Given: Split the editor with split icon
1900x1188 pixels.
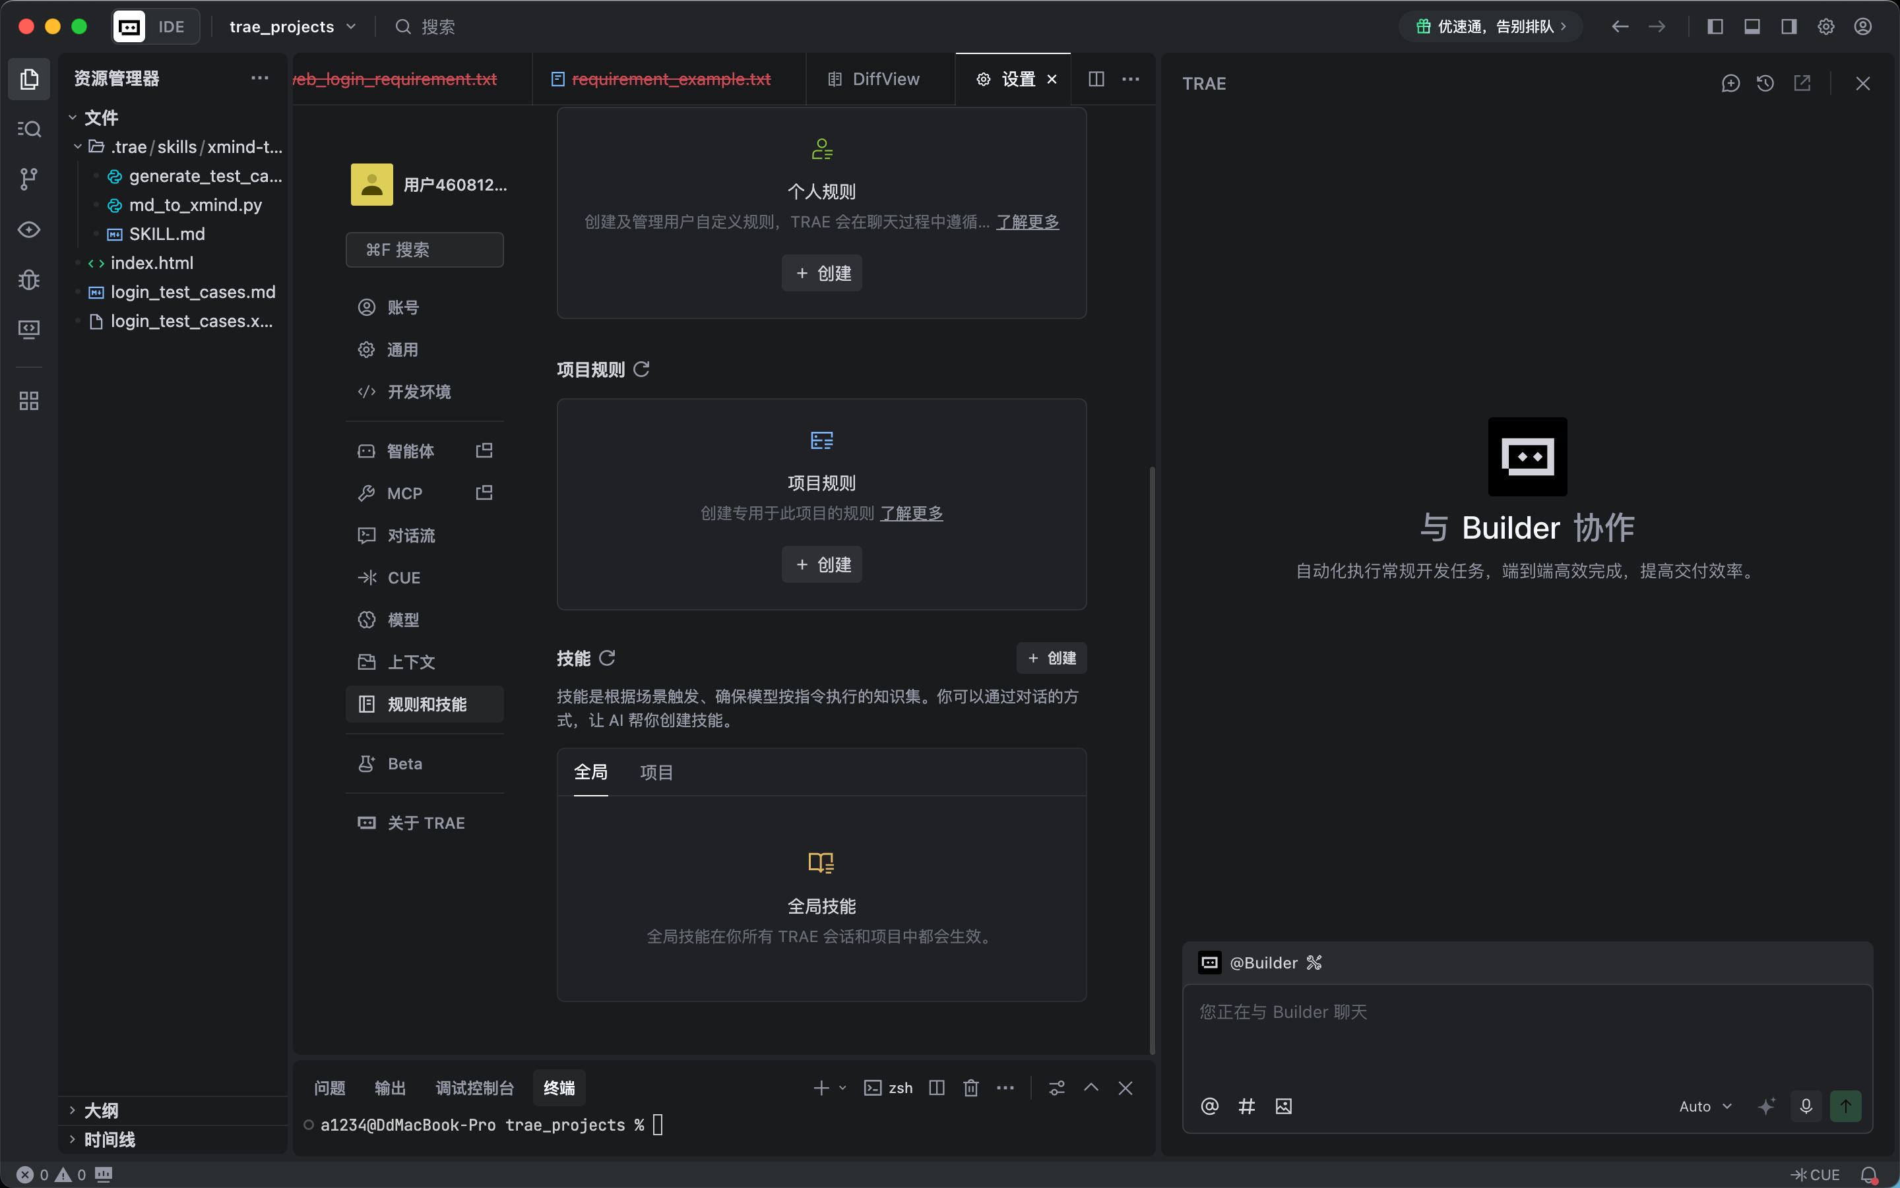Looking at the screenshot, I should 1096,78.
